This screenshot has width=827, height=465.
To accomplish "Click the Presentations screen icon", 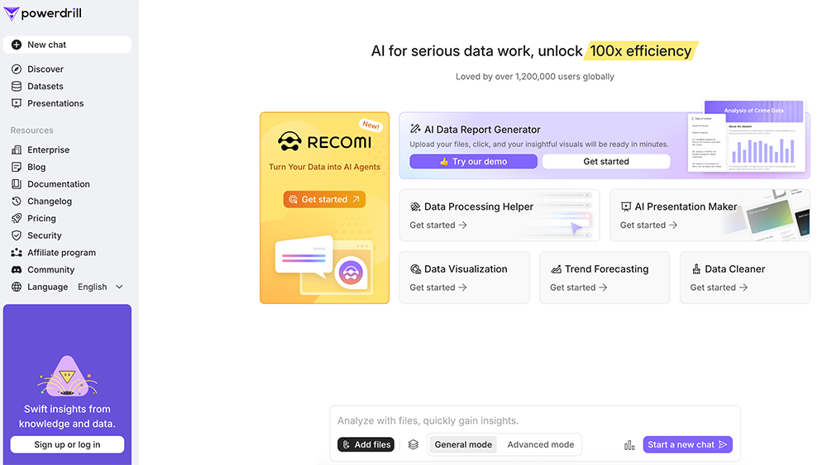I will point(17,103).
